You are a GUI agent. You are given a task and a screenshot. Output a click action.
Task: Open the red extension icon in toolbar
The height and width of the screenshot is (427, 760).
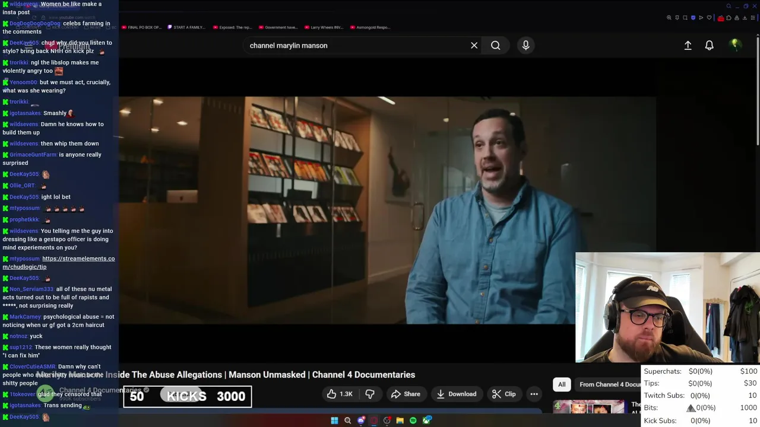point(721,18)
